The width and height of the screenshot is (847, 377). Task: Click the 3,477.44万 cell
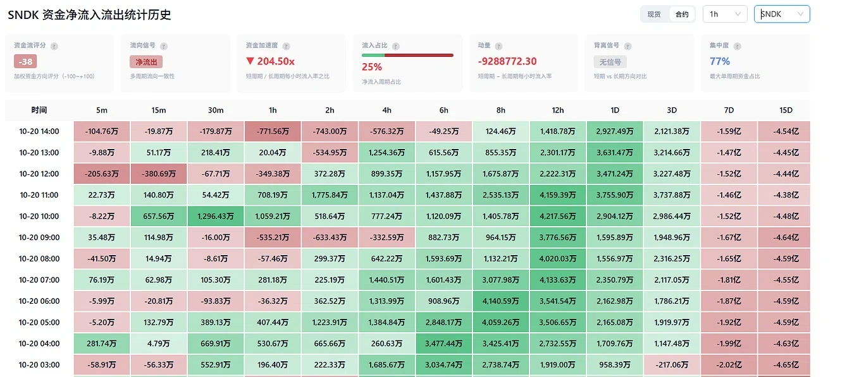443,344
